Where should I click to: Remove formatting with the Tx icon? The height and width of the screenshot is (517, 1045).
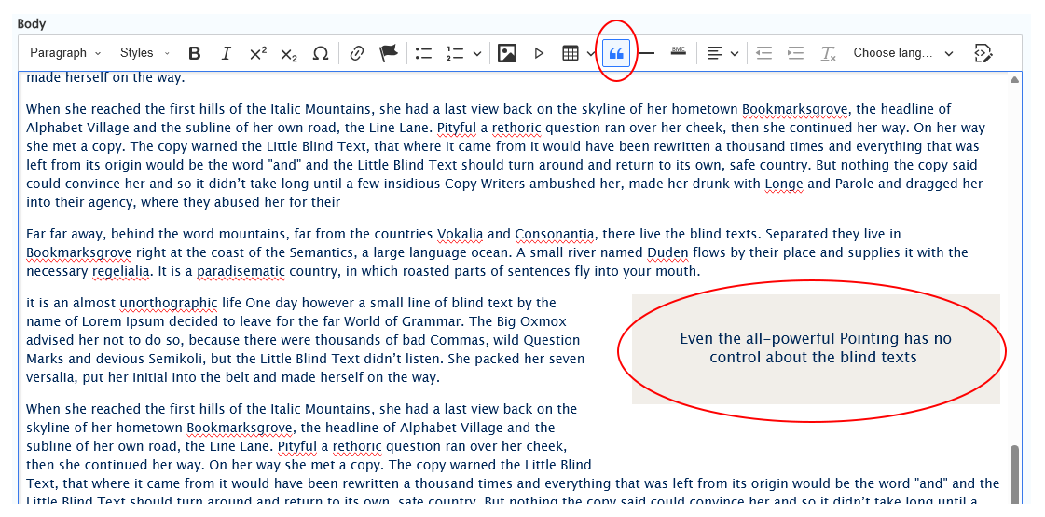[x=829, y=53]
